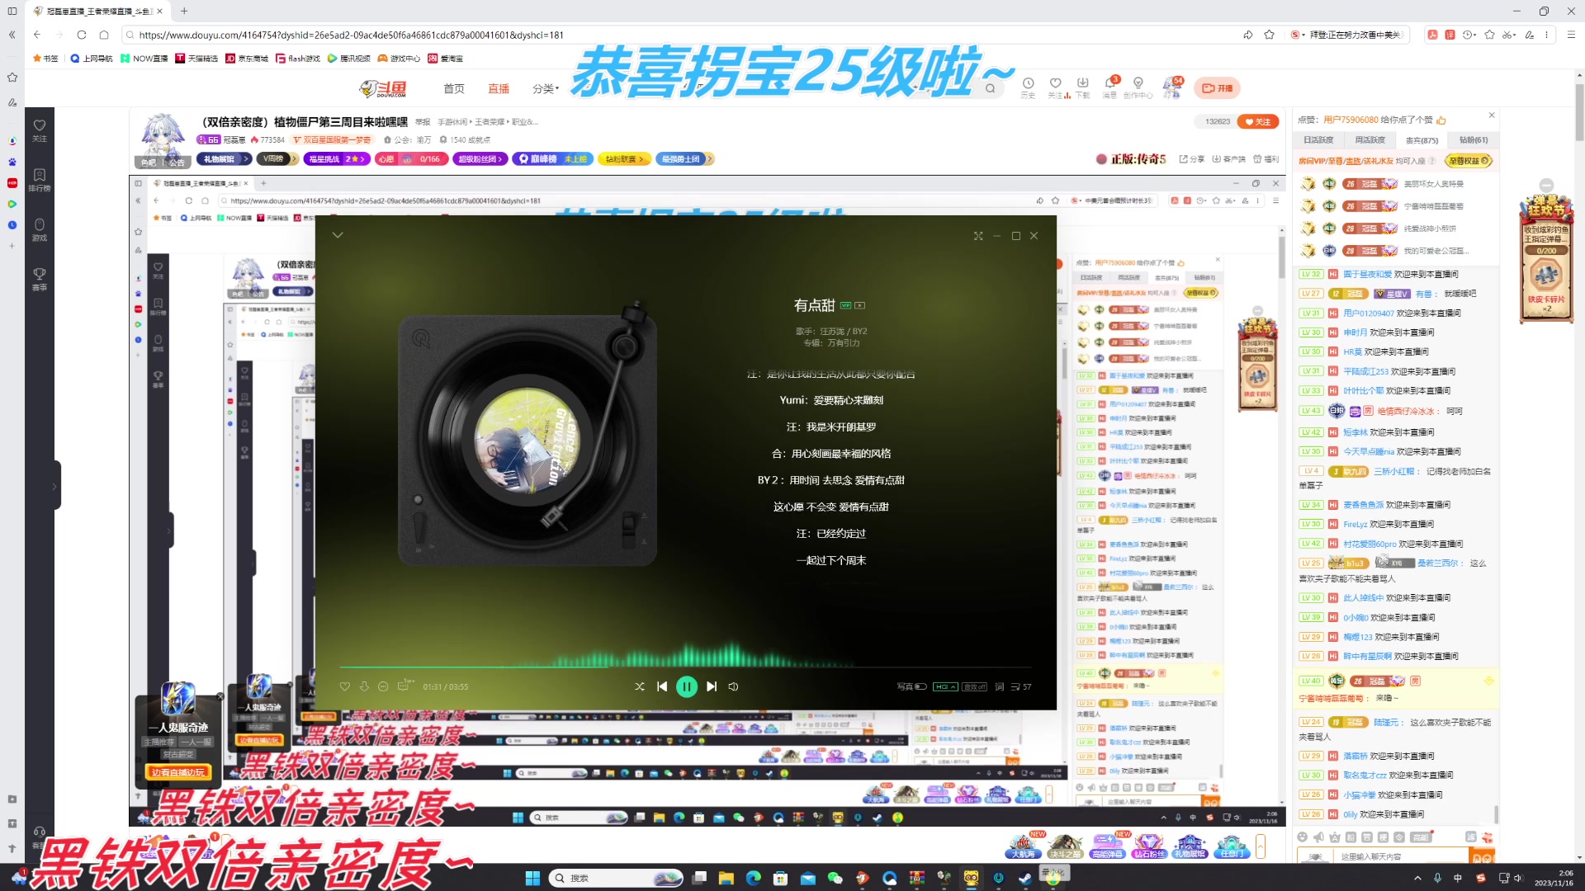Screen dimensions: 1585x891
Task: Skip to next track in music player
Action: [x=712, y=686]
